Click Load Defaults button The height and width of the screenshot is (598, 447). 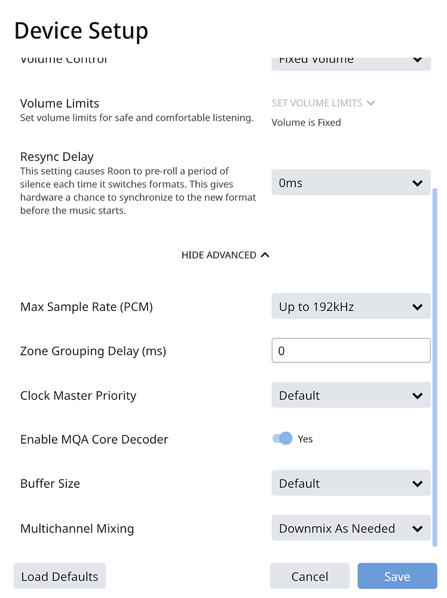pyautogui.click(x=59, y=576)
